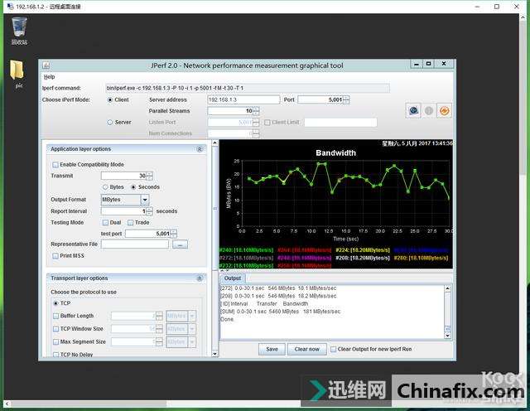Click Output area scroll down arrow
The height and width of the screenshot is (411, 530).
pyautogui.click(x=447, y=336)
